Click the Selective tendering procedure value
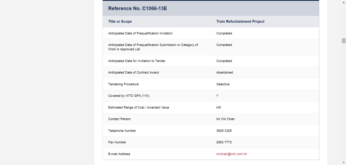Image resolution: width=346 pixels, height=165 pixels. click(223, 84)
